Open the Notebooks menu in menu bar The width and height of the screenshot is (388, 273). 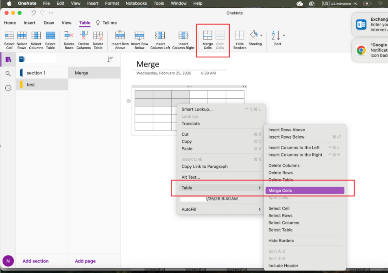tap(136, 4)
